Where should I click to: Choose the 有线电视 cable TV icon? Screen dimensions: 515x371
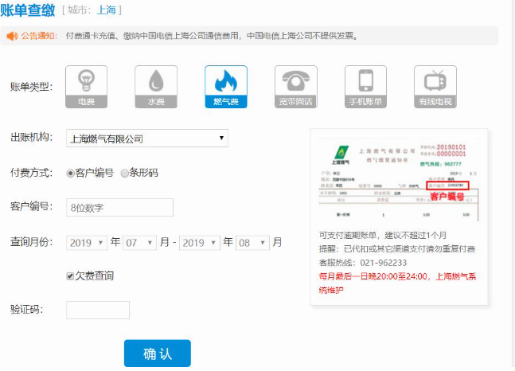click(435, 87)
